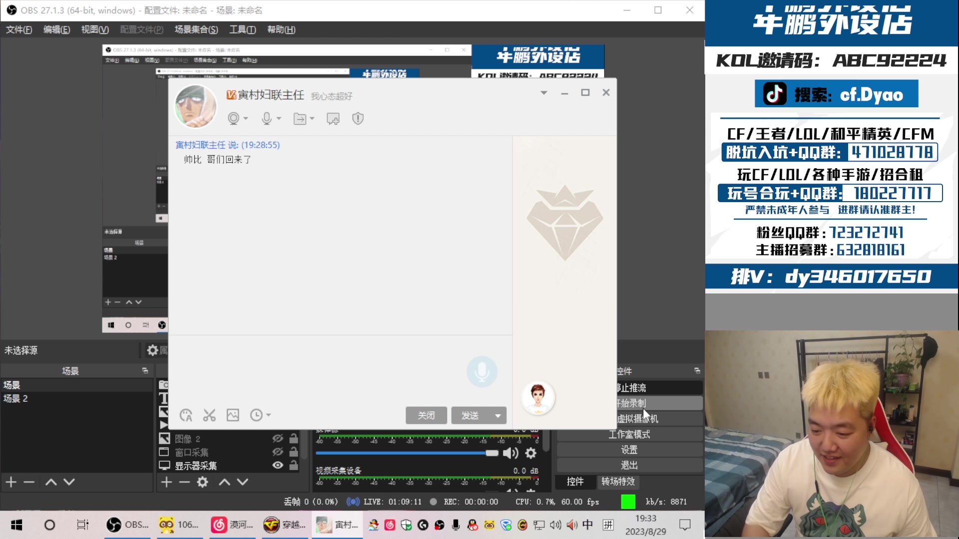The image size is (959, 539).
Task: Open CrossFire game taskbar item
Action: click(285, 525)
